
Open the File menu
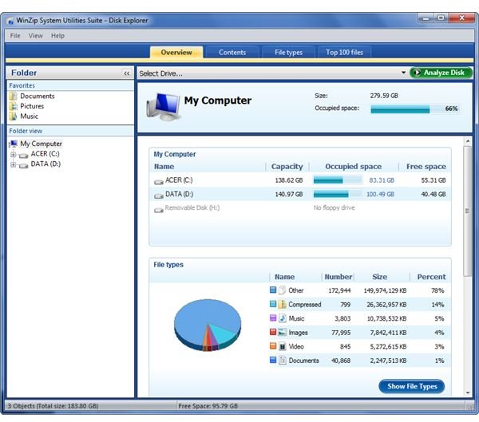tap(15, 36)
